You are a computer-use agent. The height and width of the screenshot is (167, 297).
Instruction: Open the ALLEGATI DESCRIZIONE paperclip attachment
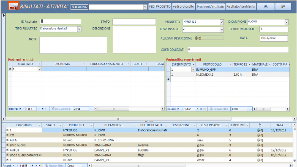(209, 38)
